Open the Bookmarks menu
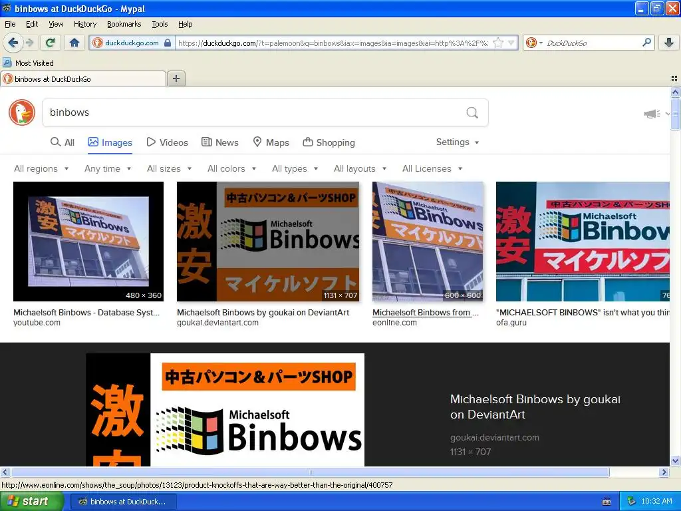This screenshot has height=511, width=681. pos(124,24)
